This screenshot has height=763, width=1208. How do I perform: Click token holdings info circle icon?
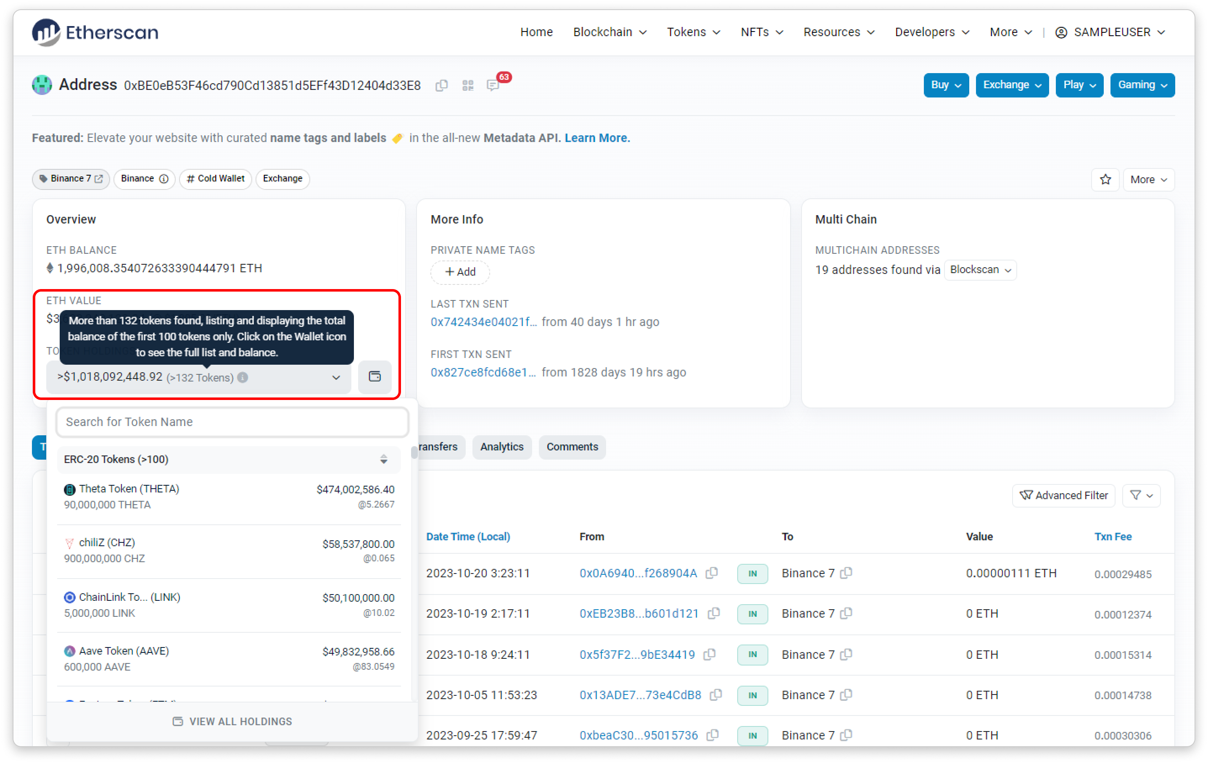[x=243, y=377]
